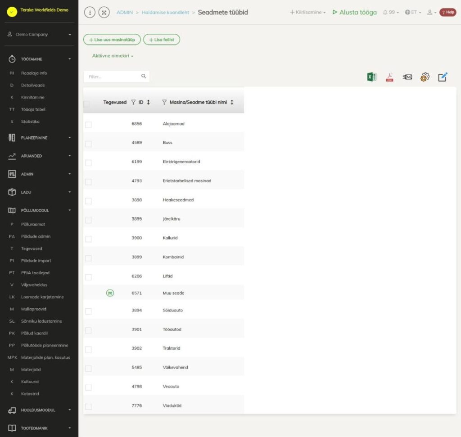The image size is (461, 437).
Task: Export the table as PDF
Action: (389, 77)
